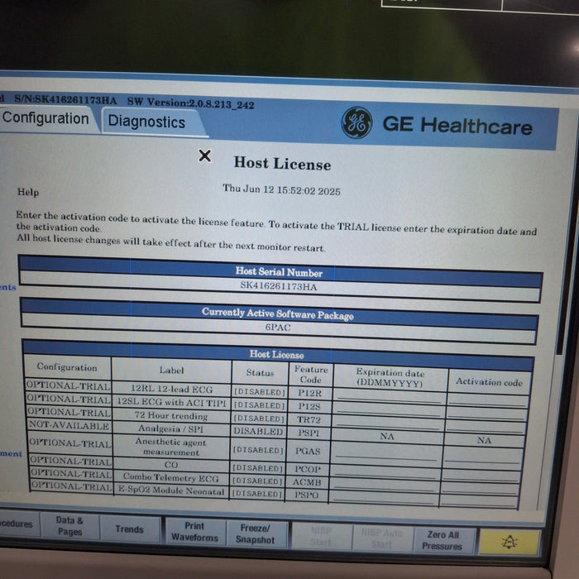The image size is (579, 579).
Task: Click activation code field for 12RL 12-lead ECG
Action: [x=487, y=400]
